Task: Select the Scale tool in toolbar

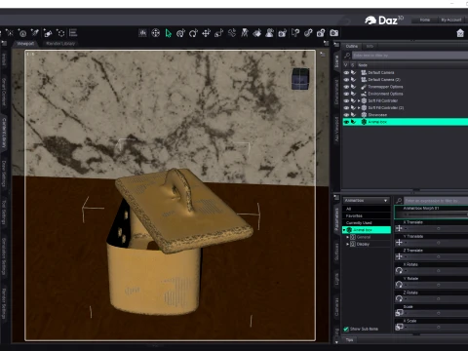Action: pos(218,33)
